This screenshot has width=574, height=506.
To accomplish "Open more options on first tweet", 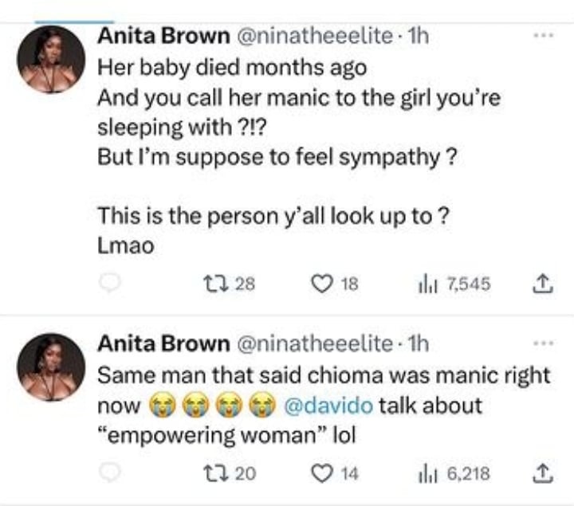I will click(542, 37).
